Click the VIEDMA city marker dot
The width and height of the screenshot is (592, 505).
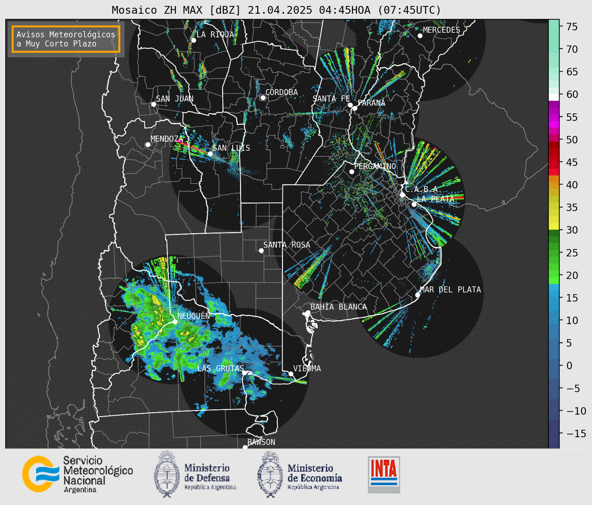point(291,374)
